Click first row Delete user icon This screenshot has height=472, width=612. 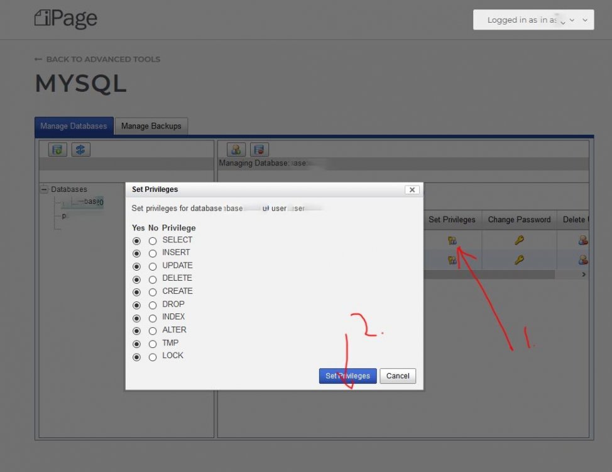coord(583,240)
